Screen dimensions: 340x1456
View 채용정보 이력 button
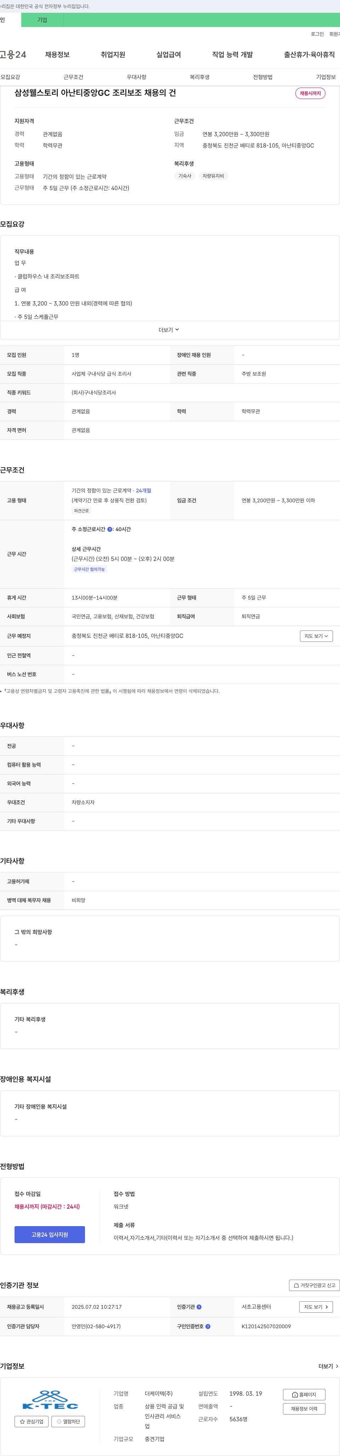click(x=304, y=1409)
